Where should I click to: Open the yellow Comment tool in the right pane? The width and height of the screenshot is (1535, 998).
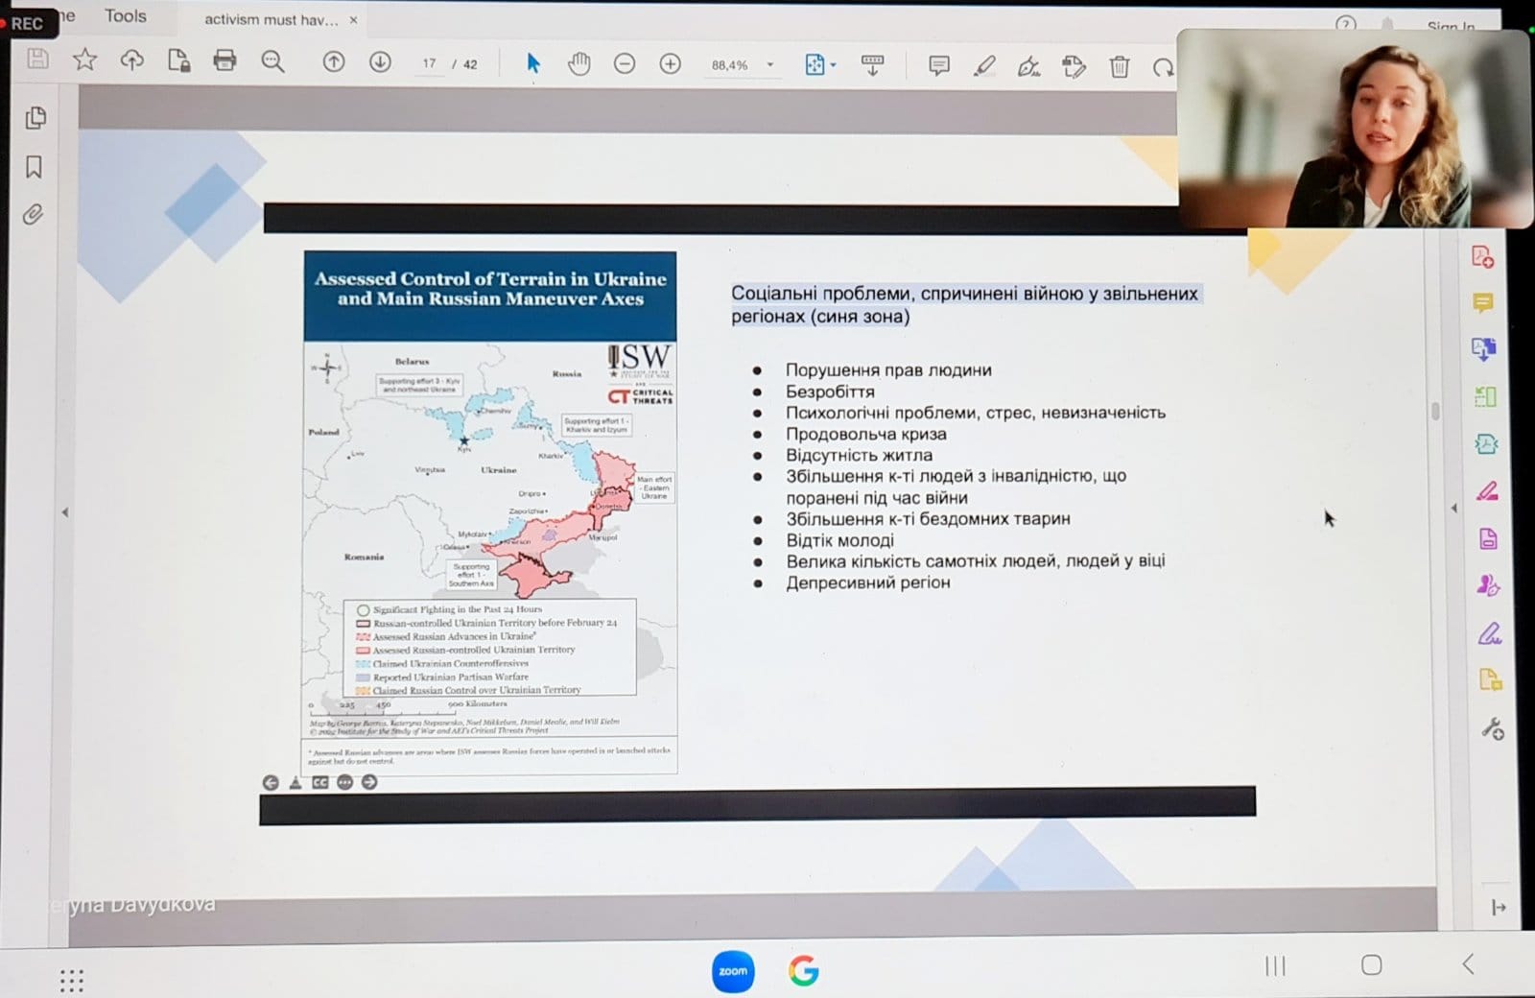pyautogui.click(x=1482, y=303)
